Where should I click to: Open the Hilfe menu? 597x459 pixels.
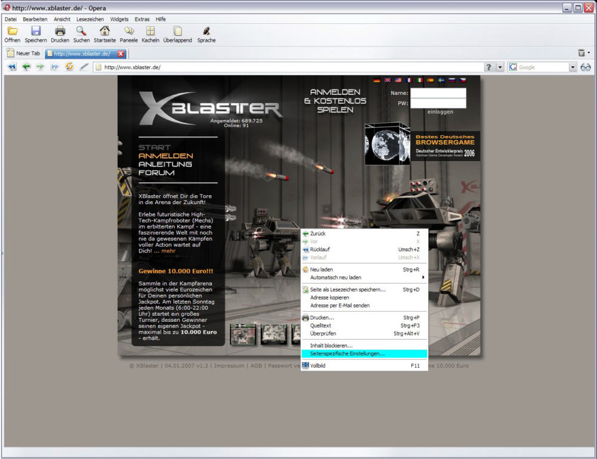161,19
